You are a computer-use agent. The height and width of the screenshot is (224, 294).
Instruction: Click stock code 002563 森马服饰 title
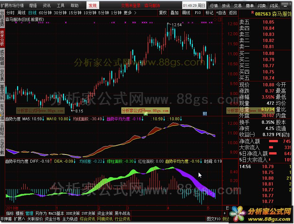273,14
